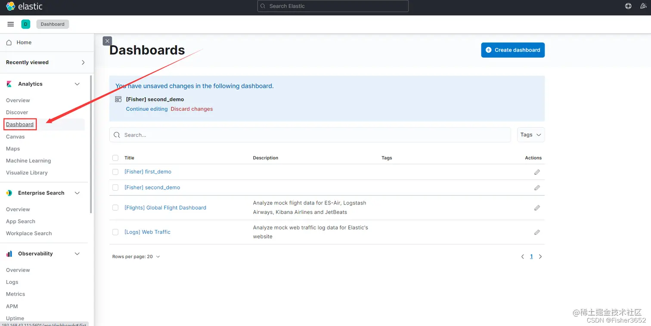Open [Logs] Web Traffic dashboard
The width and height of the screenshot is (651, 326).
point(147,232)
